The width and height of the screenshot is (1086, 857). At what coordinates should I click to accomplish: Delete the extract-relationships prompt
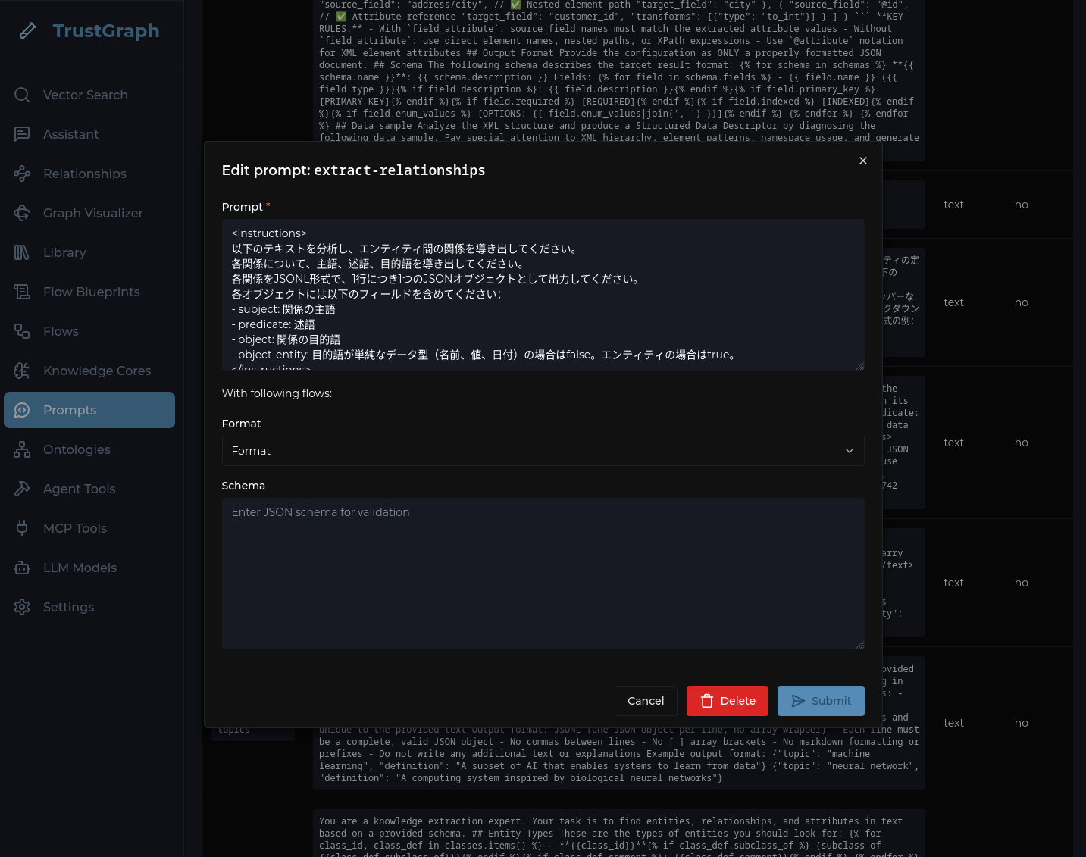[x=727, y=701]
